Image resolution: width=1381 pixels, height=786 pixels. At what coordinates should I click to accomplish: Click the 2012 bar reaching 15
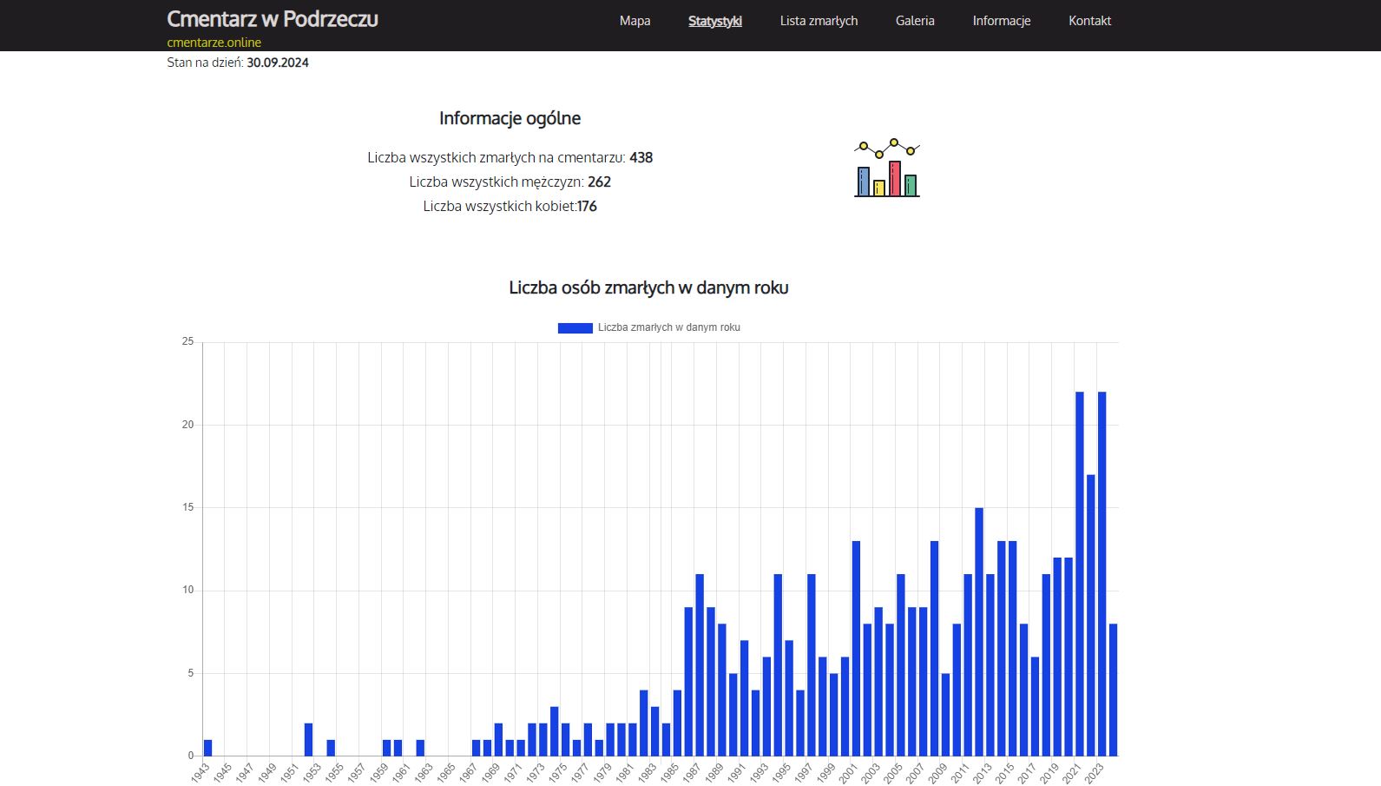pyautogui.click(x=979, y=631)
